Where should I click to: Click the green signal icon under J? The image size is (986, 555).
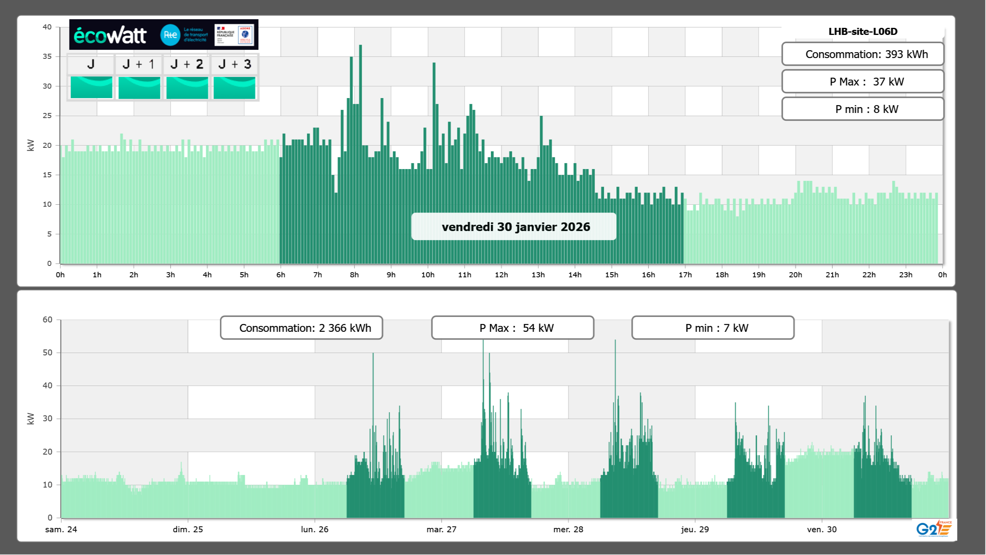tap(91, 87)
